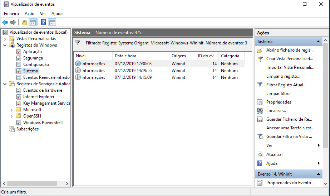
Task: Collapse Registos de Serviços e Aplicações node
Action: pyautogui.click(x=5, y=84)
